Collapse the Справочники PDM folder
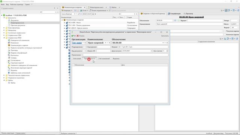 pyautogui.click(x=4, y=38)
